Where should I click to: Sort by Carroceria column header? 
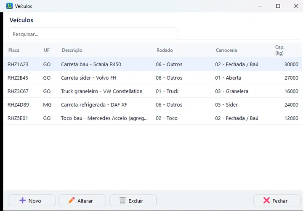pos(226,50)
